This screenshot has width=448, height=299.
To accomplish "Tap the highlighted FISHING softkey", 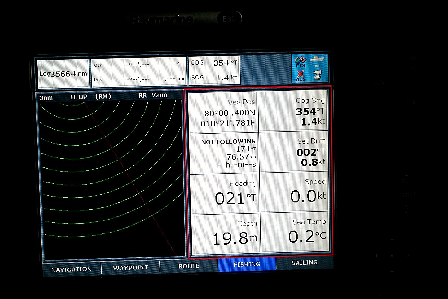I will 247,264.
